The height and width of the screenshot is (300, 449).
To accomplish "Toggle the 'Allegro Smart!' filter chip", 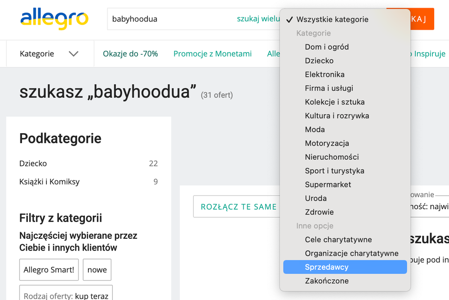I will pos(49,269).
